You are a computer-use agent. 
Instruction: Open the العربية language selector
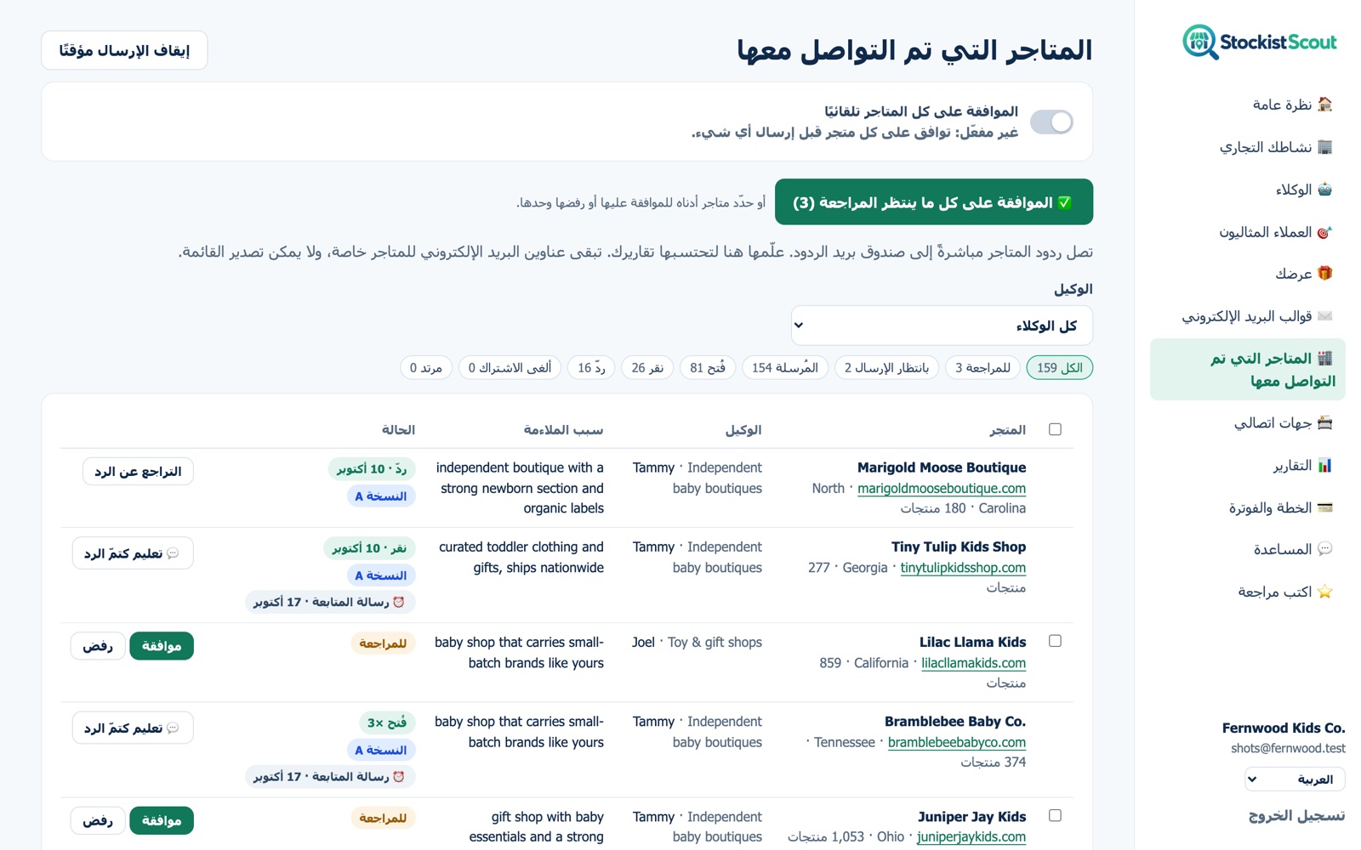(1295, 779)
